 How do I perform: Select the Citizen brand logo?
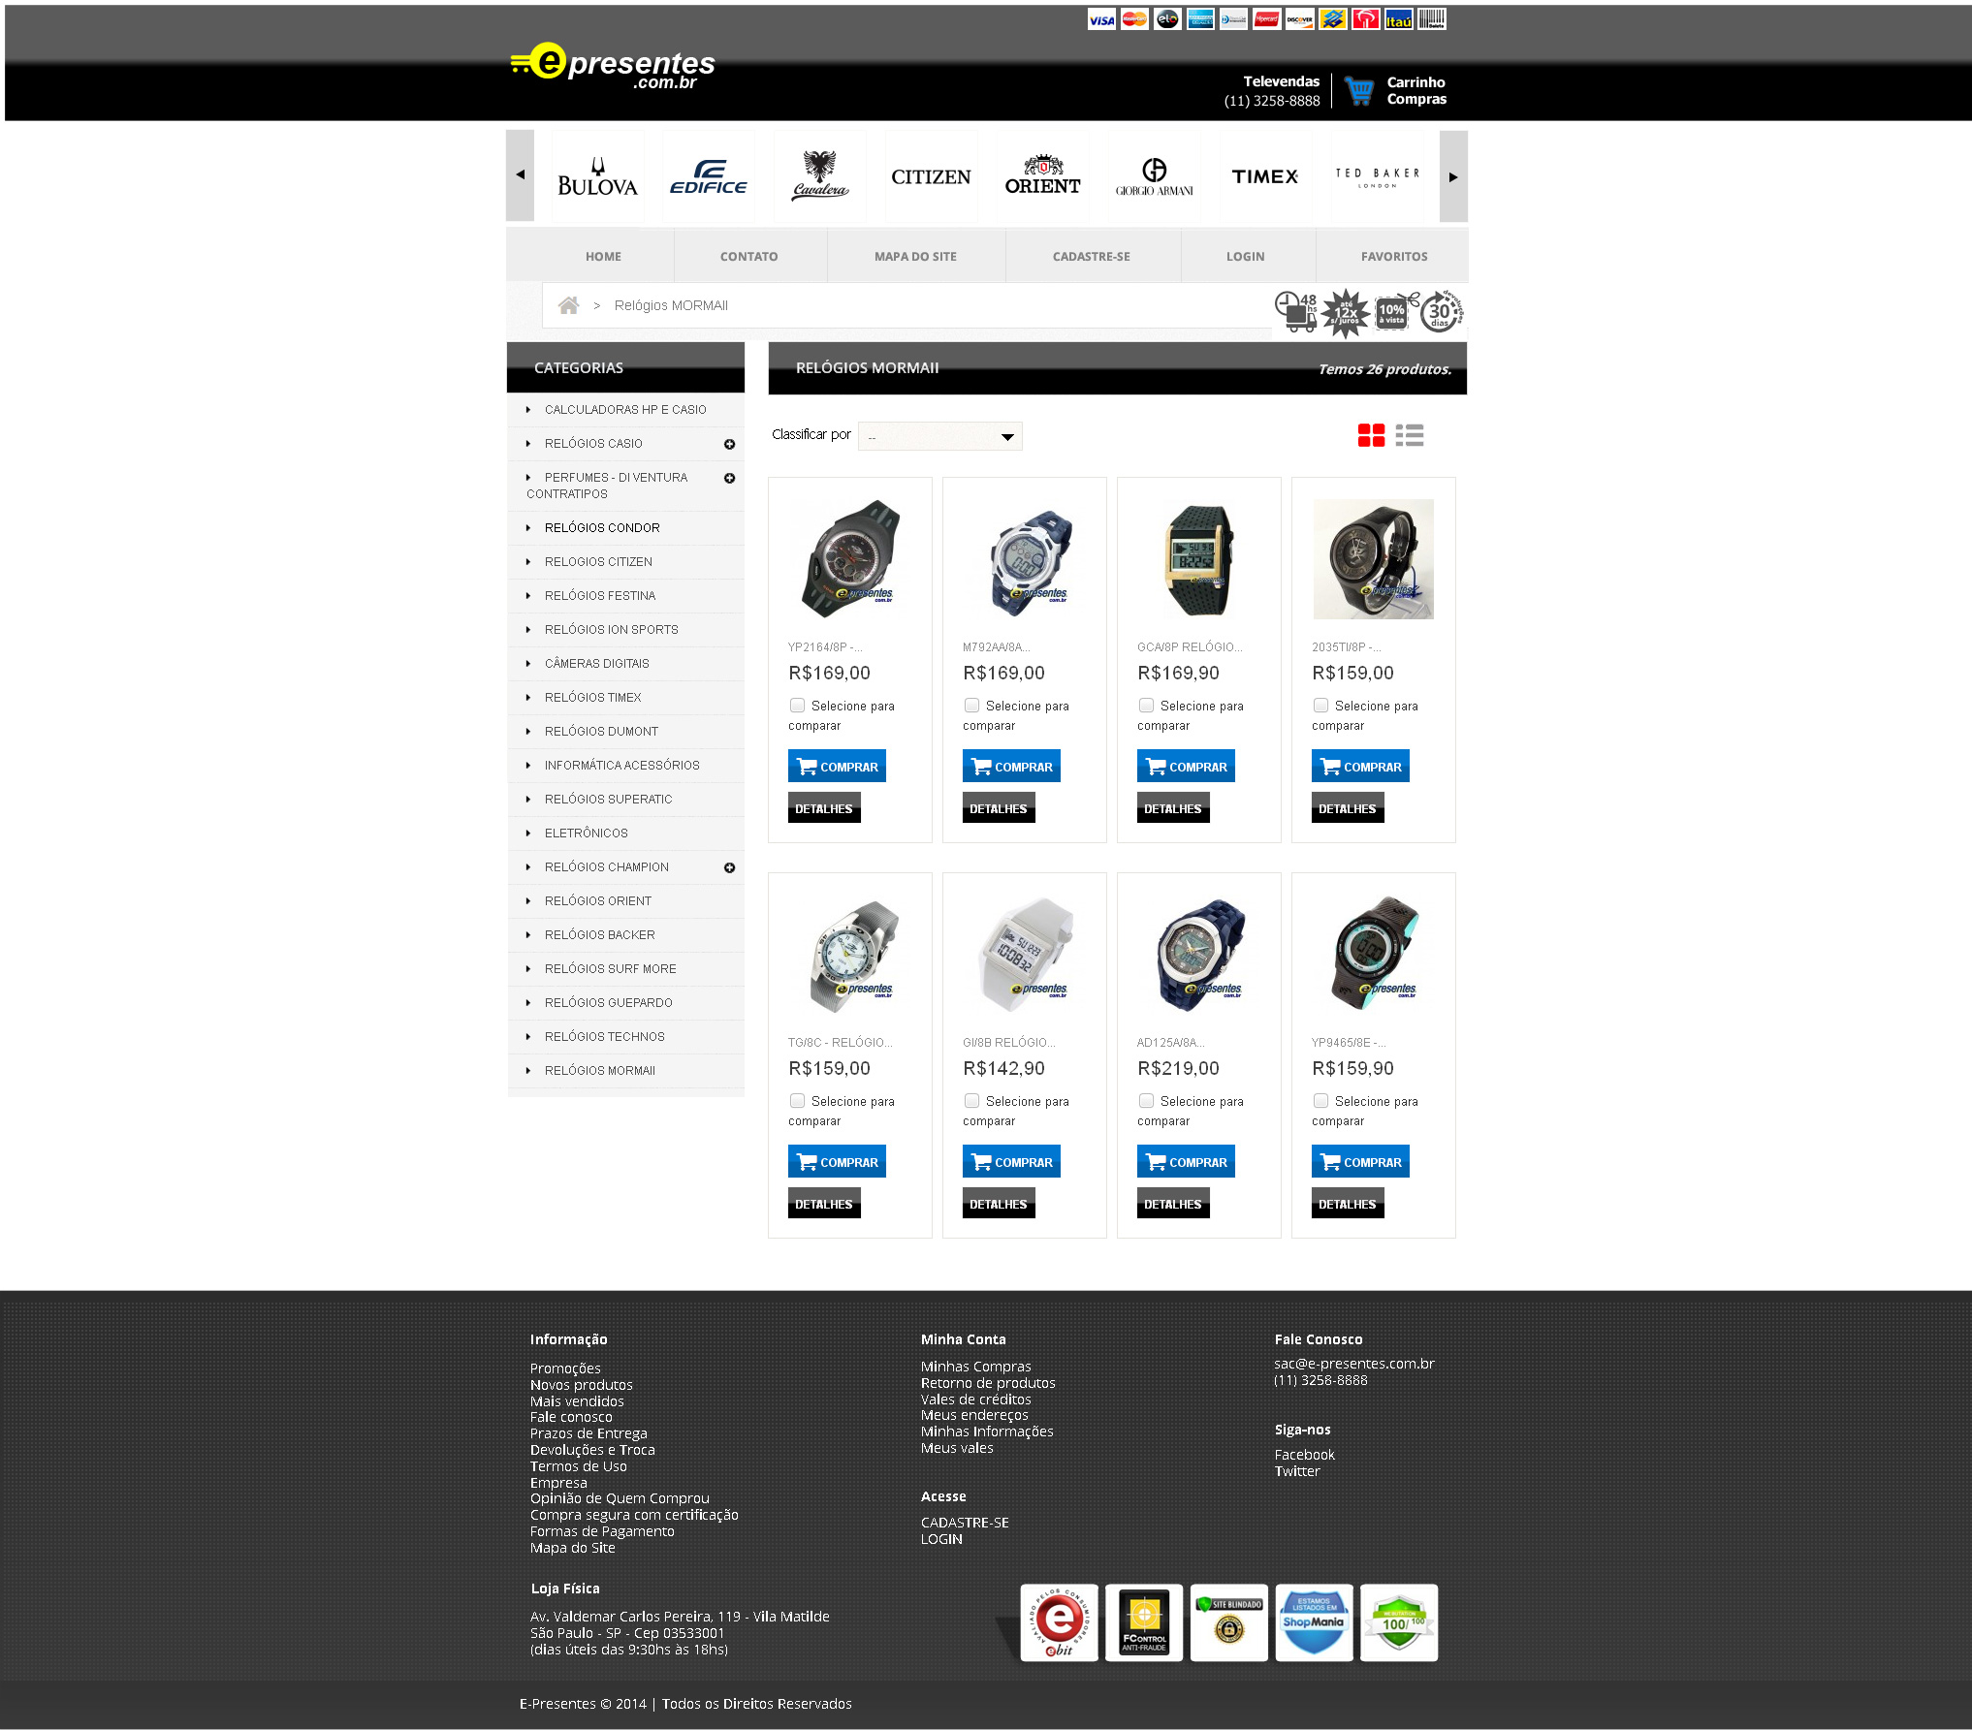pos(931,176)
